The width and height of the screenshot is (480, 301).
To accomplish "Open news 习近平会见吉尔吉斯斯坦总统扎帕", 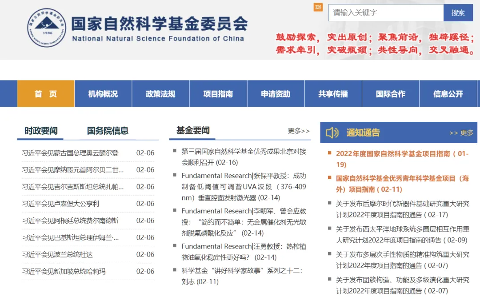I will coord(73,187).
